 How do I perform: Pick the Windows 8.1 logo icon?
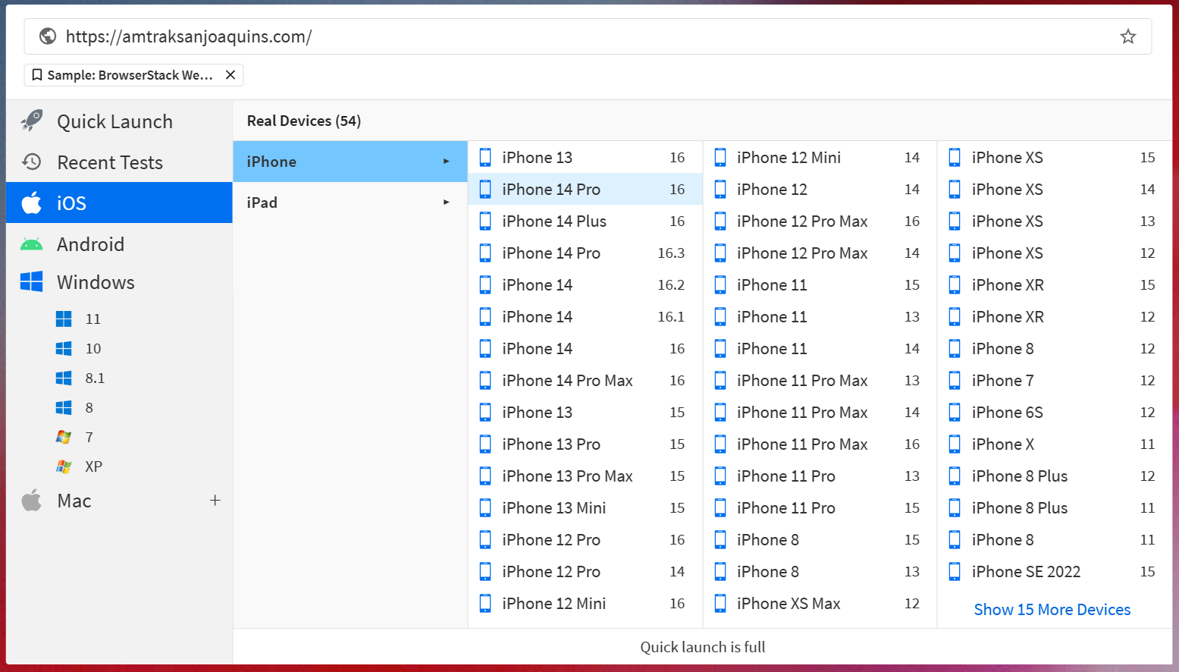tap(64, 378)
